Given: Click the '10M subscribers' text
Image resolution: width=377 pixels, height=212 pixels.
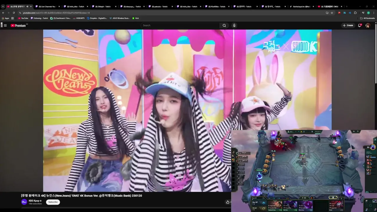Looking at the screenshot, I should [35, 204].
